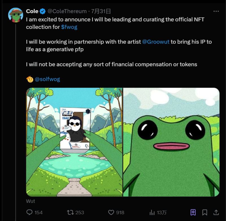Viewport: 226px width, 221px height.
Task: Open the @solfwog mention
Action: tap(47, 79)
